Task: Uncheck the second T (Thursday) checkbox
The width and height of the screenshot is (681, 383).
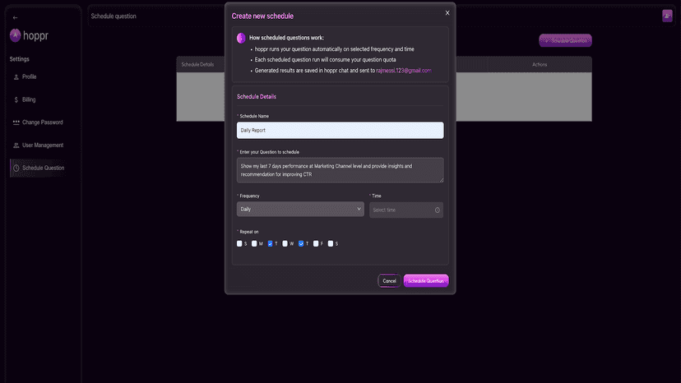Action: (x=301, y=243)
